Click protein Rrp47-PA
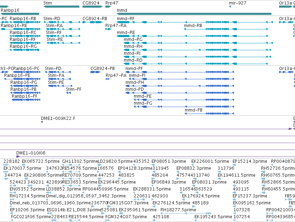 [x=107, y=79]
